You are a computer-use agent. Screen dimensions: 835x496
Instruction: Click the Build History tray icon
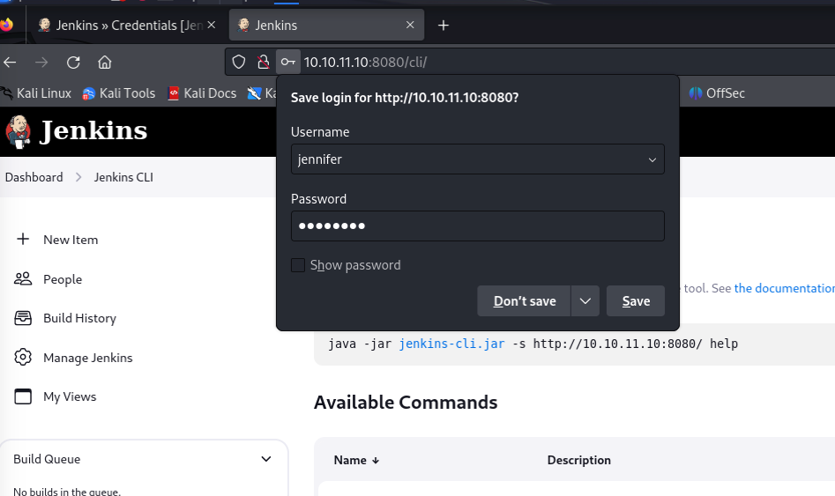pyautogui.click(x=23, y=318)
